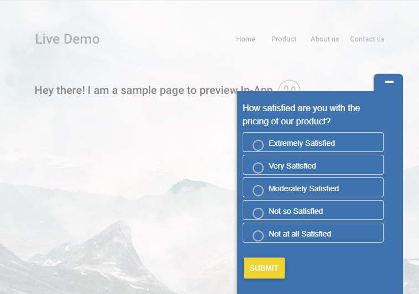Screen dimensions: 419x294
Task: Click the Live Demo site logo
Action: tap(67, 39)
